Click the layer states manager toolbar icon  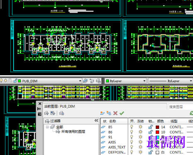98,81
